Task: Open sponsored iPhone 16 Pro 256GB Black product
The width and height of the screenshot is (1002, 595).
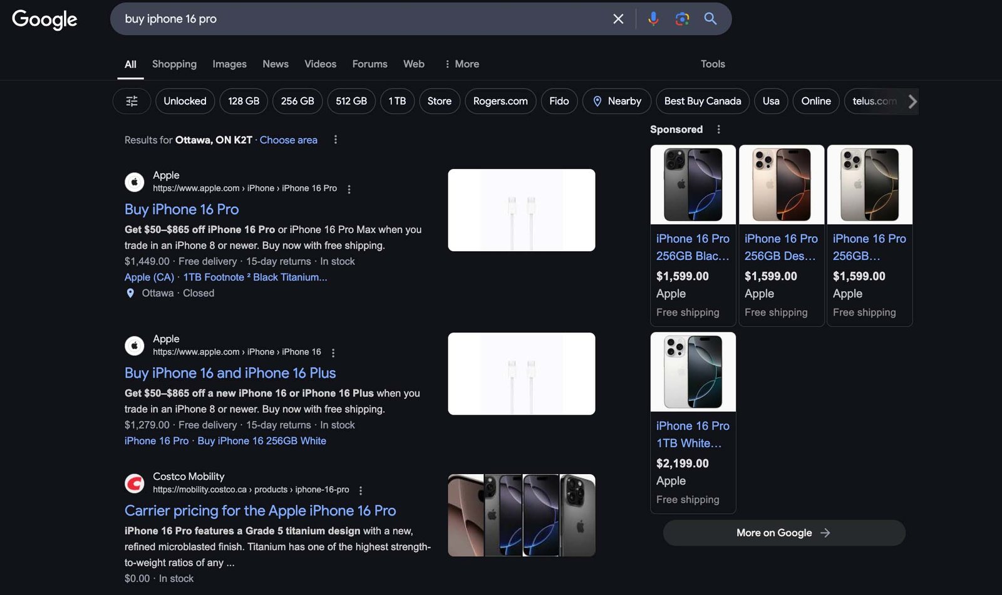Action: pos(693,235)
